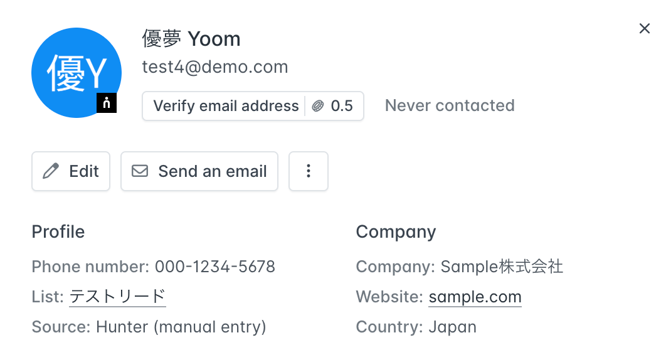Click the company name Sample株式会社

[502, 267]
